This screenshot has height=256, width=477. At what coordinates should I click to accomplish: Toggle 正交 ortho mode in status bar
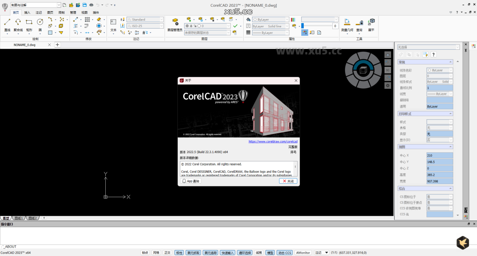pos(167,252)
